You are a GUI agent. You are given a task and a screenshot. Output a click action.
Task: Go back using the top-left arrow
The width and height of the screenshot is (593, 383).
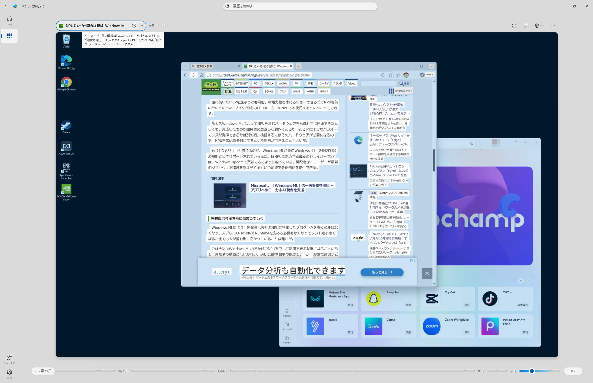pos(6,6)
